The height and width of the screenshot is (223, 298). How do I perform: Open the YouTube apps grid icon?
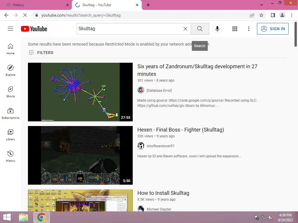click(x=235, y=29)
